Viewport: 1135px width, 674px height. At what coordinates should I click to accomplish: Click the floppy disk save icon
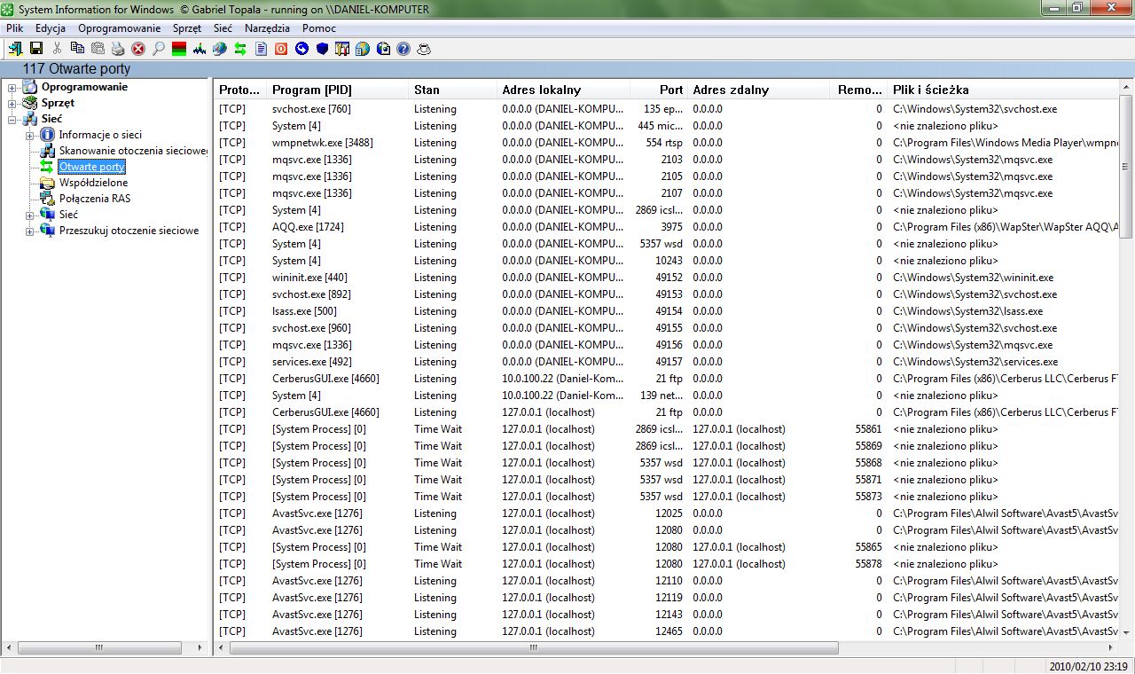tap(36, 49)
